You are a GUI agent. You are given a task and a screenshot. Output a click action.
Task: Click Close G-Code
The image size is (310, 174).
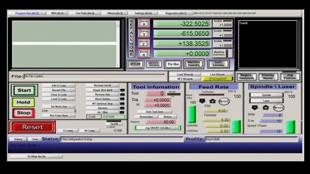tap(59, 95)
